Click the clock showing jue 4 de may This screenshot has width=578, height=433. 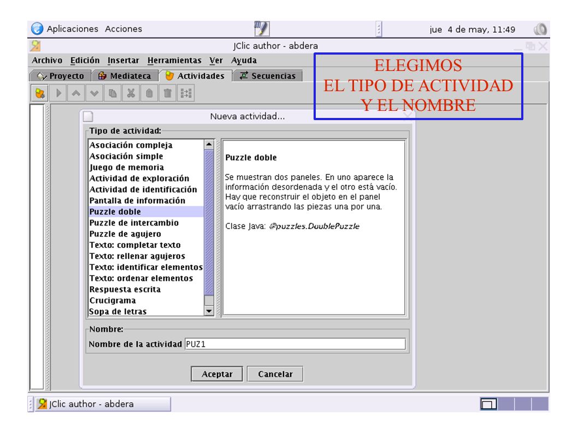(472, 29)
